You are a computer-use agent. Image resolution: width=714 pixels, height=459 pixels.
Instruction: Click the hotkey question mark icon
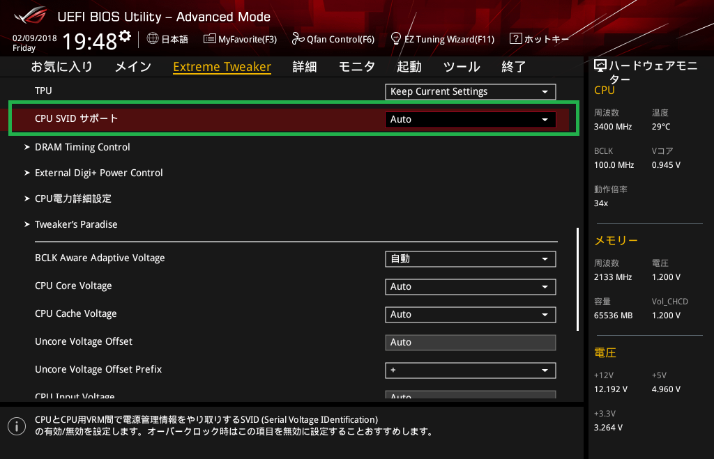click(x=515, y=39)
